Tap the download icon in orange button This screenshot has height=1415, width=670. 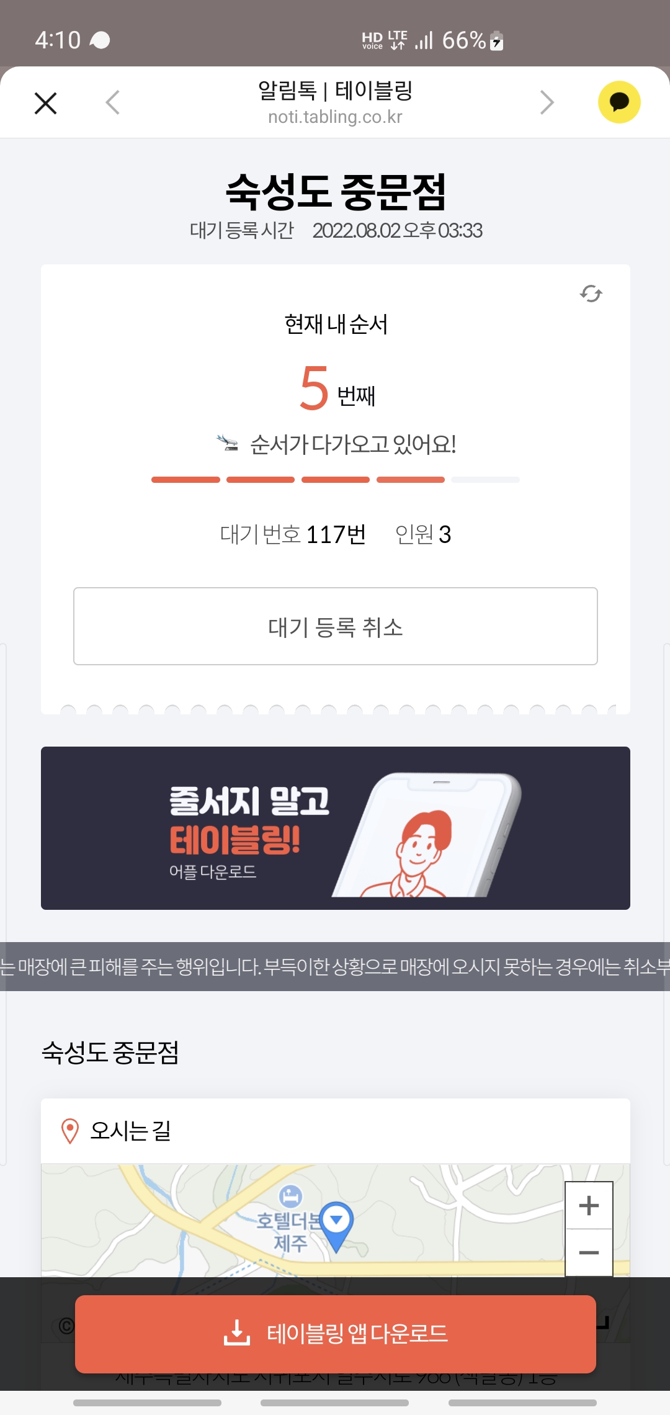pos(237,1333)
